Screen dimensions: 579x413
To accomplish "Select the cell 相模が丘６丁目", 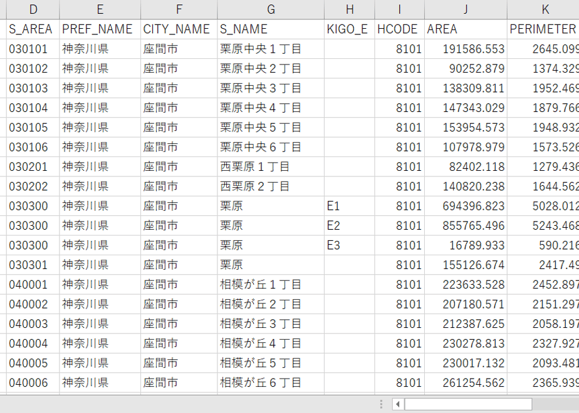I will [271, 383].
